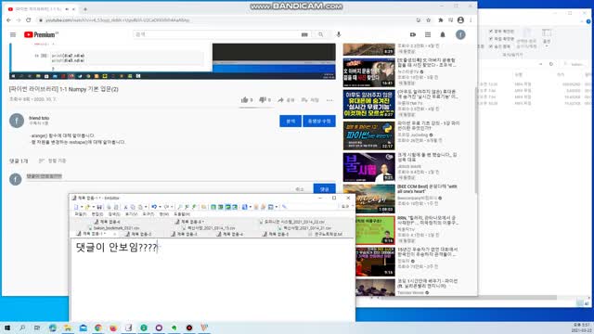
Task: Click the blue analytics button under the video
Action: (291, 122)
